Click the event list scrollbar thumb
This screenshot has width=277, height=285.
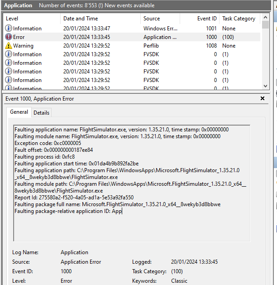(x=265, y=25)
